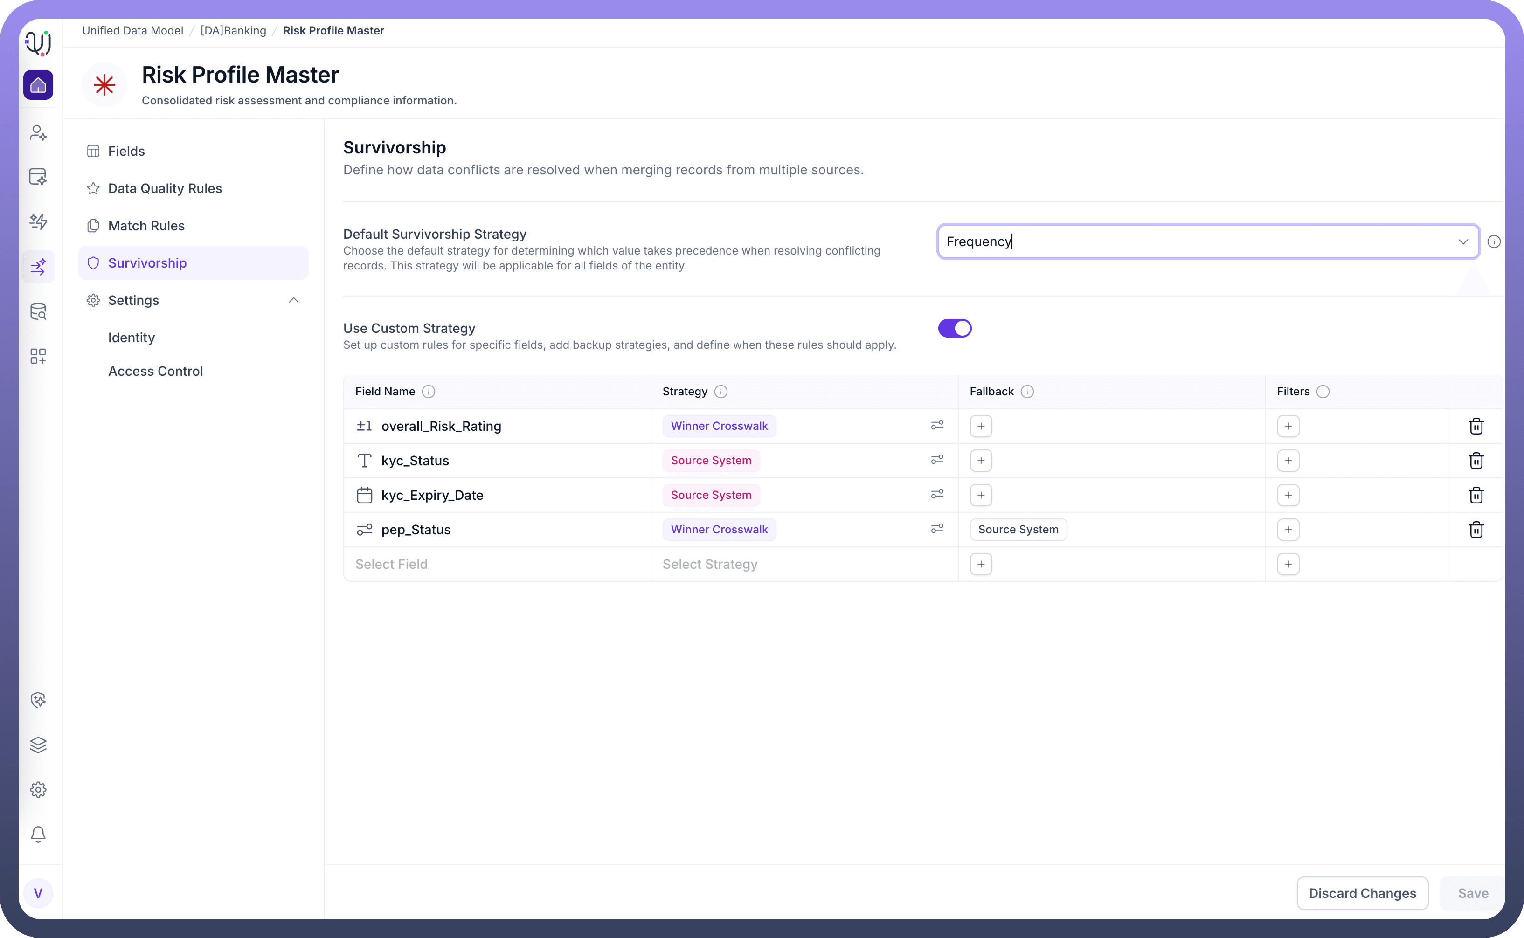Collapse the Settings section chevron
Image resolution: width=1524 pixels, height=938 pixels.
pyautogui.click(x=293, y=300)
